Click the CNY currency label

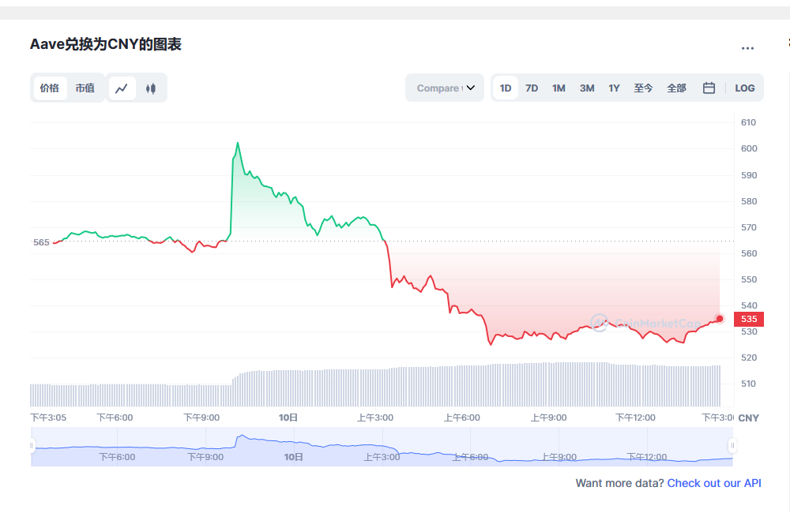748,418
